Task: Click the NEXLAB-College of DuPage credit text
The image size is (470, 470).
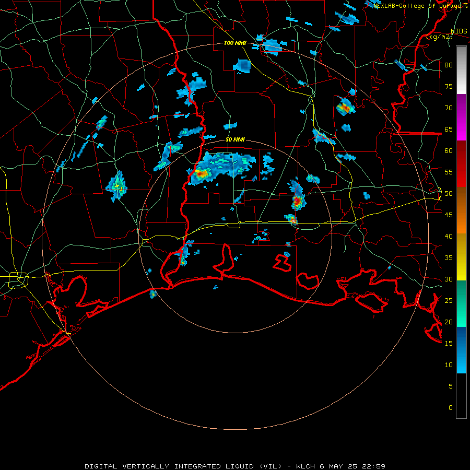Action: [x=418, y=6]
